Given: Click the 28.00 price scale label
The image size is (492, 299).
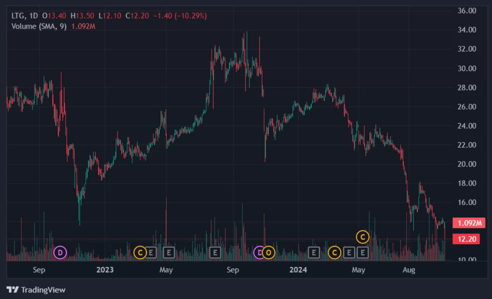Looking at the screenshot, I should click(467, 88).
